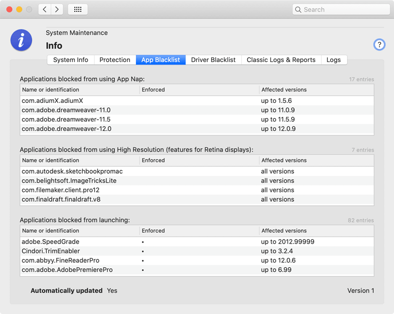Open Classic Logs & Reports tab
The height and width of the screenshot is (314, 394).
tap(281, 60)
